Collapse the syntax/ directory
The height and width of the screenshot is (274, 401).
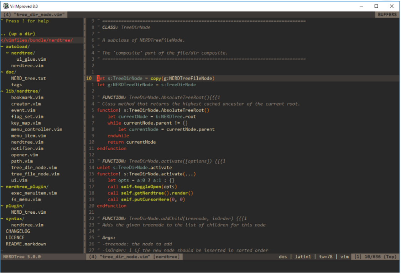(12, 219)
